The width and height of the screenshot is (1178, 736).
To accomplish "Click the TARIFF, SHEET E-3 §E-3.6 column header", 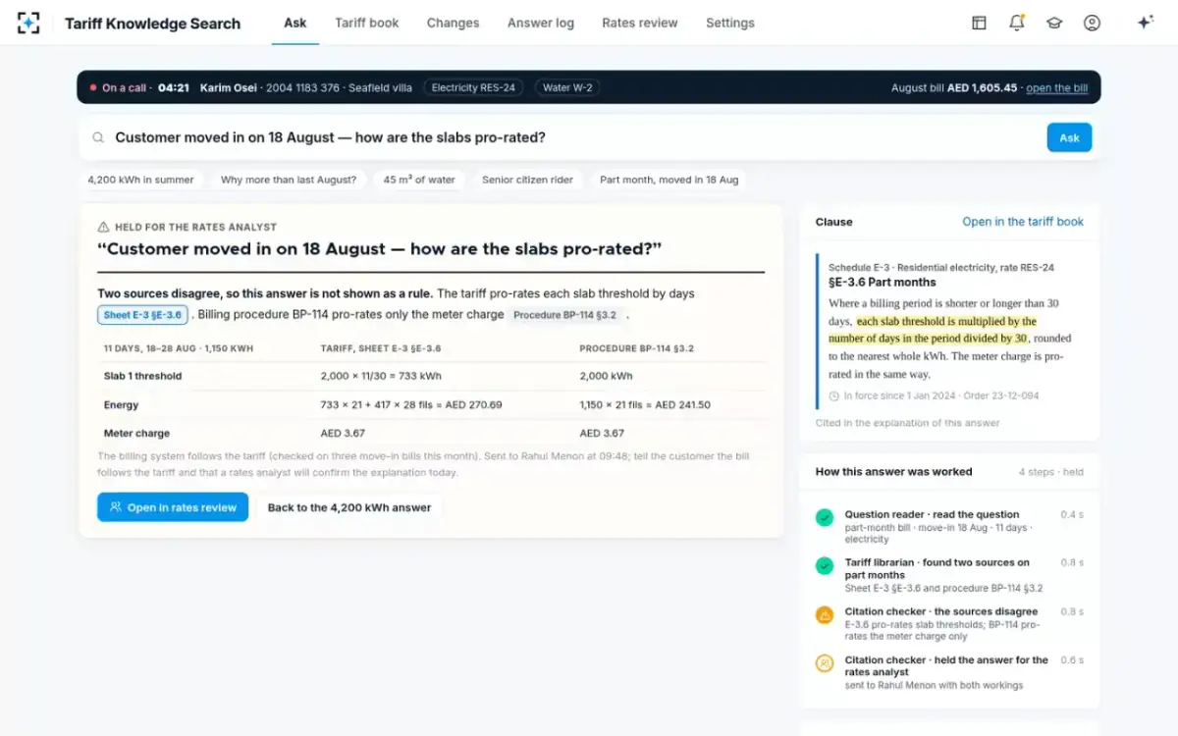I will [381, 348].
